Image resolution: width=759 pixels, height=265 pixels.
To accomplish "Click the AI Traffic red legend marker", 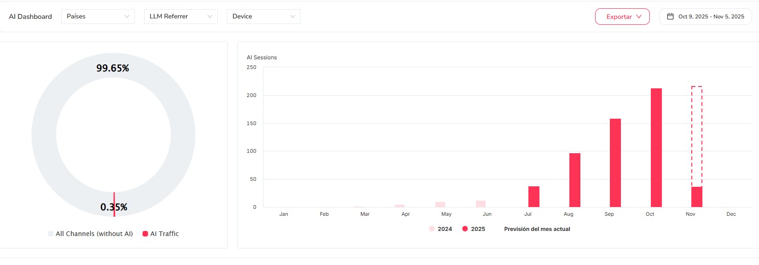I will point(145,234).
